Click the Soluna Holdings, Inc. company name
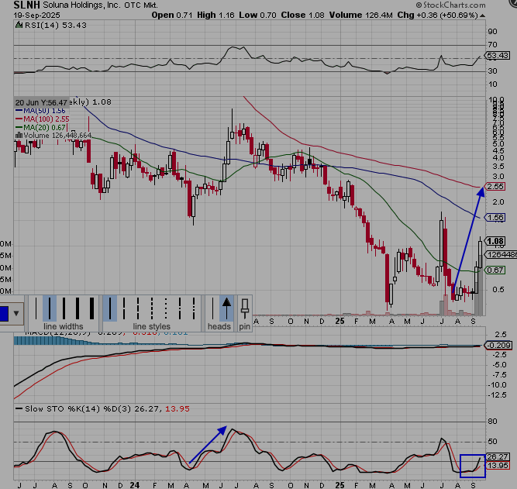This screenshot has height=489, width=517. click(x=81, y=5)
